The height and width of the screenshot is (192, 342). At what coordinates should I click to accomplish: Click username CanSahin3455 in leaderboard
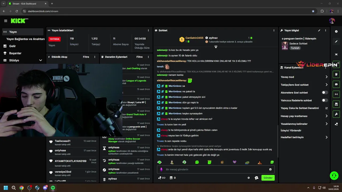(x=195, y=38)
